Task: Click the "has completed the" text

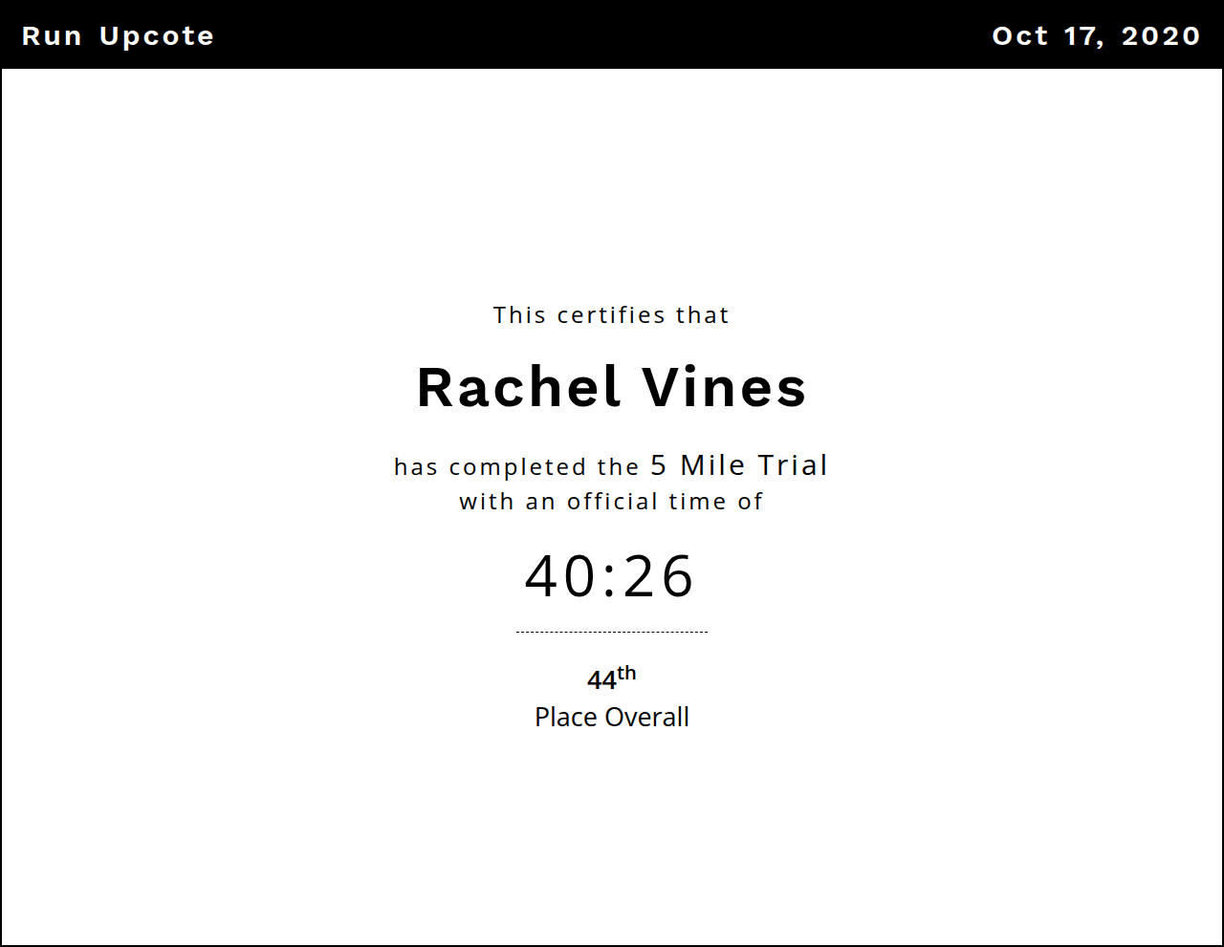Action: (516, 467)
